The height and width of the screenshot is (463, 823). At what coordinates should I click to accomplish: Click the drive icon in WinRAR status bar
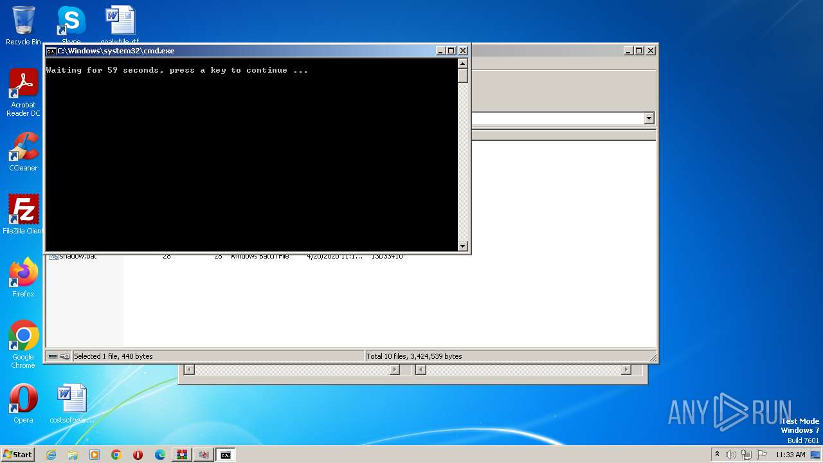coord(53,356)
